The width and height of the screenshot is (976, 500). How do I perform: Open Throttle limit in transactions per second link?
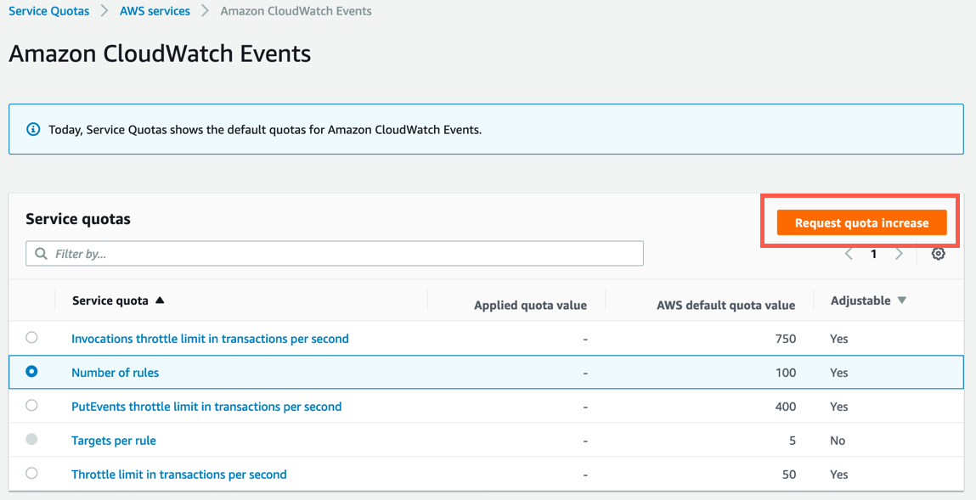point(179,475)
